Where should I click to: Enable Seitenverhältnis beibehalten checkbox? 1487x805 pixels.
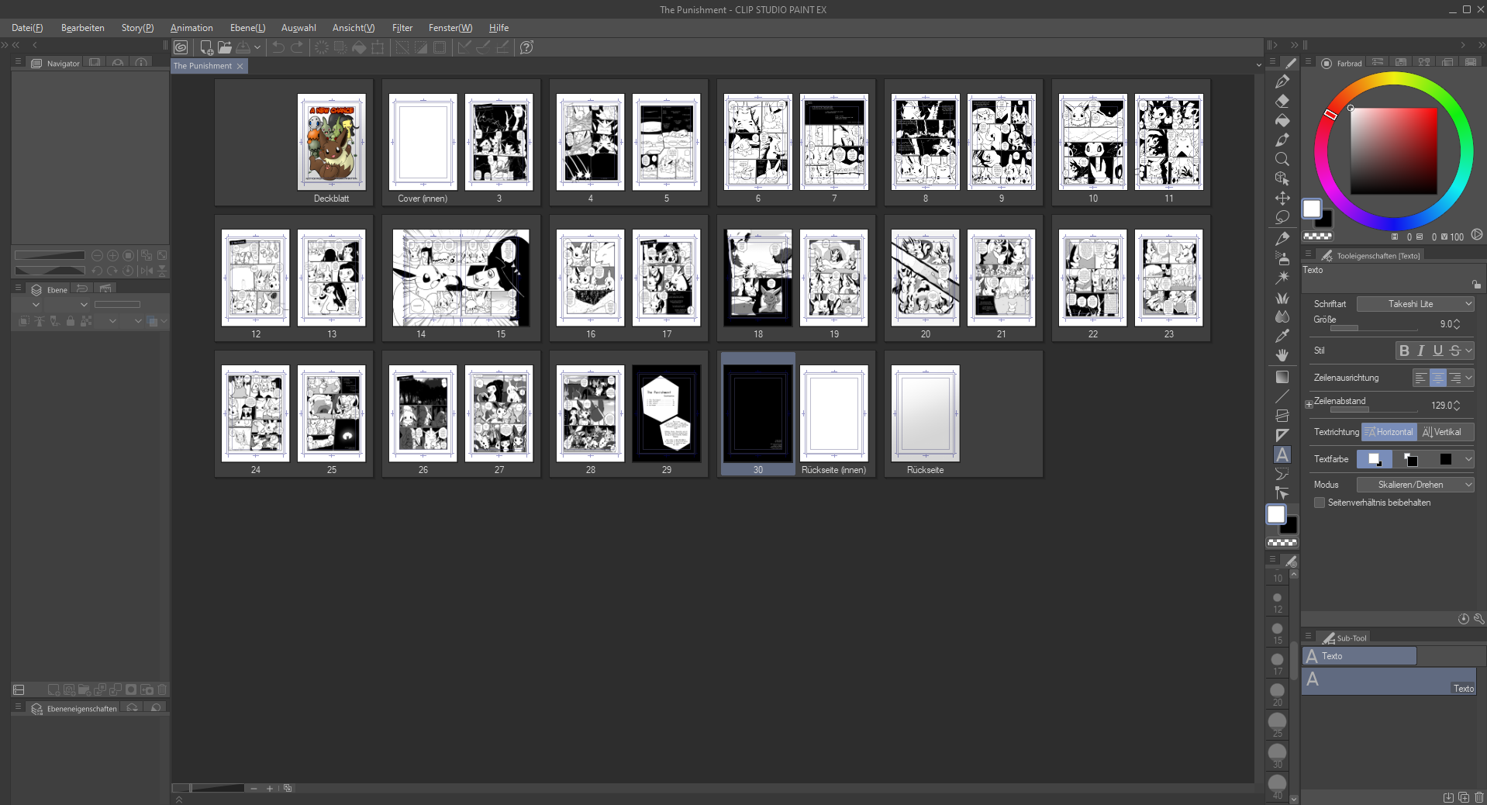point(1320,503)
